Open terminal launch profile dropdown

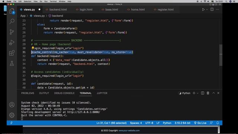[x=197, y=93]
